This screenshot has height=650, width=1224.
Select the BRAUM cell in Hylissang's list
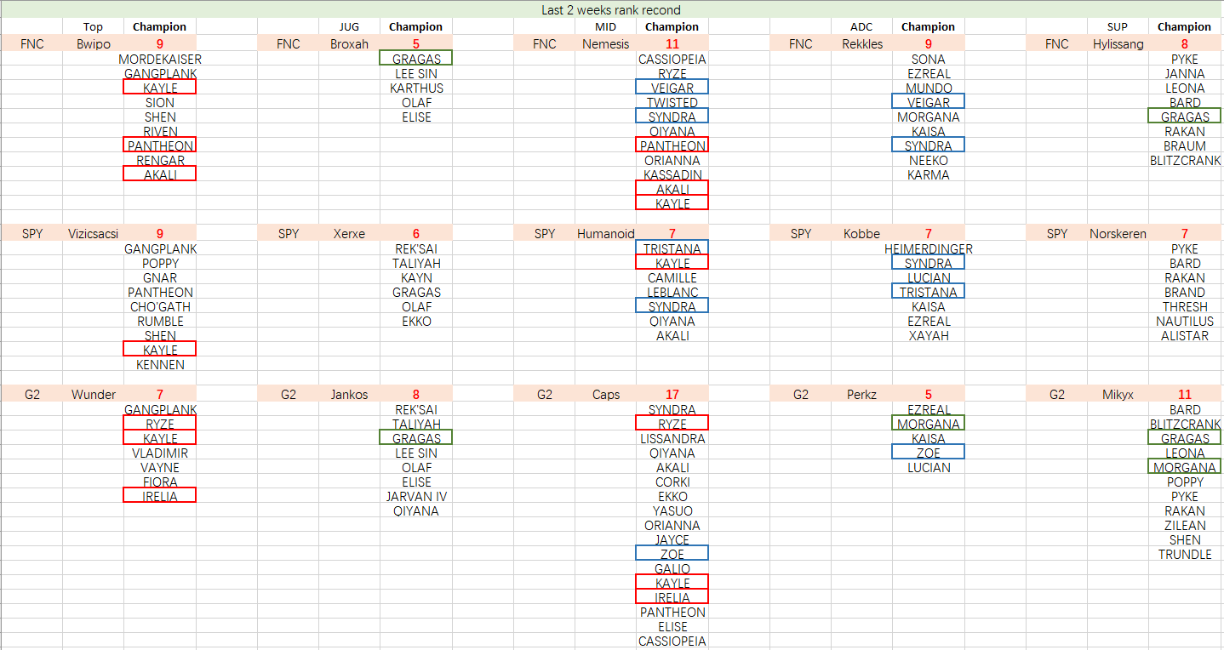pyautogui.click(x=1185, y=146)
